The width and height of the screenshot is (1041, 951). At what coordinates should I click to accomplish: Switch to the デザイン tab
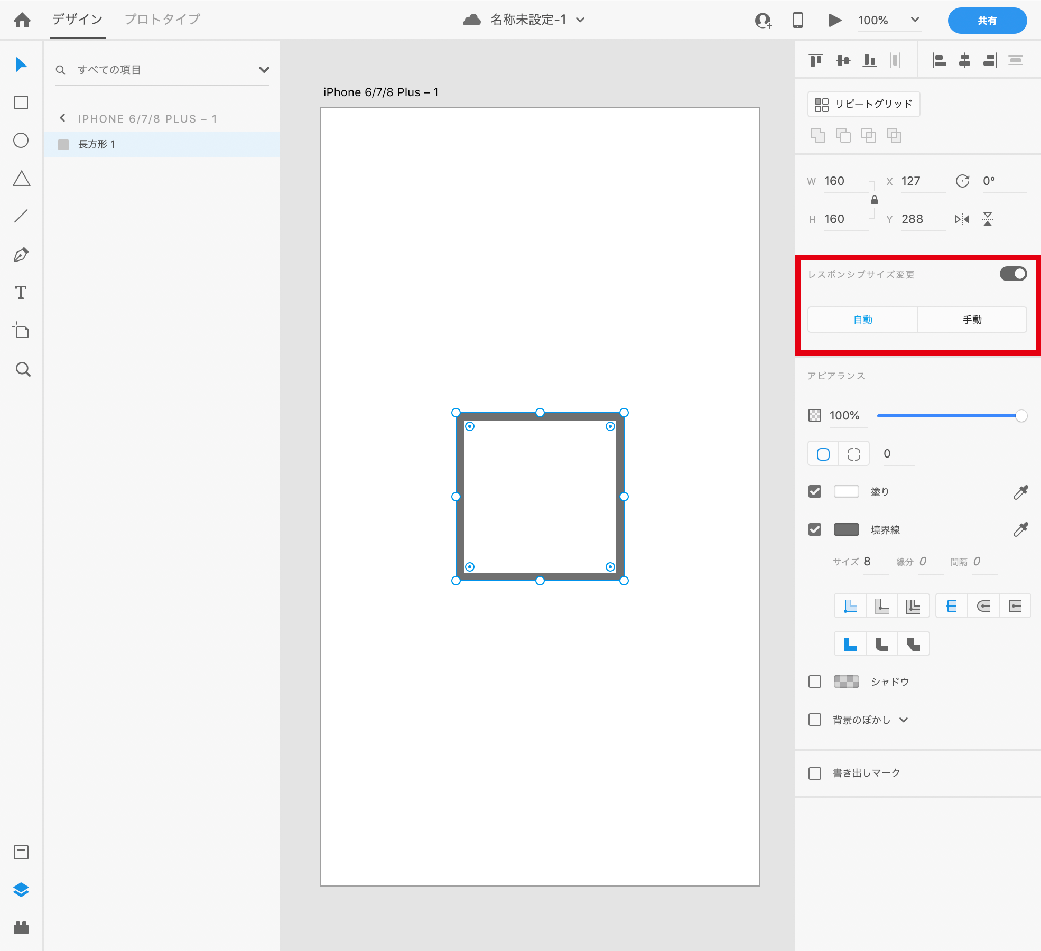point(77,20)
